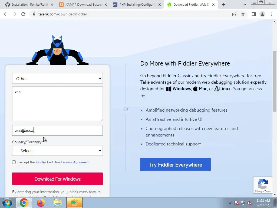Click Download For Windows button
This screenshot has width=277, height=208.
pyautogui.click(x=57, y=179)
